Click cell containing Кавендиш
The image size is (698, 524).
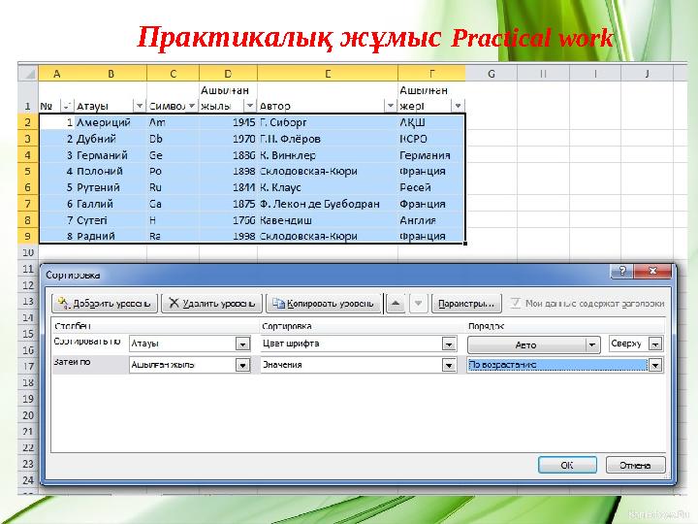click(328, 220)
